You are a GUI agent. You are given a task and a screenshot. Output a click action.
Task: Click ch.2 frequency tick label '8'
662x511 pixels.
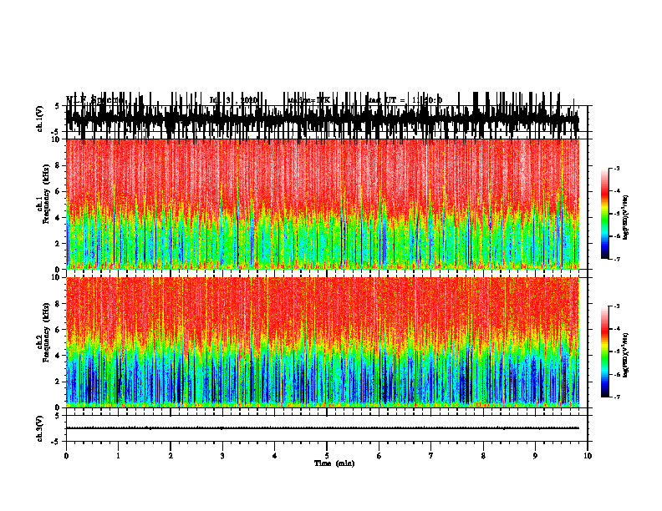click(58, 304)
